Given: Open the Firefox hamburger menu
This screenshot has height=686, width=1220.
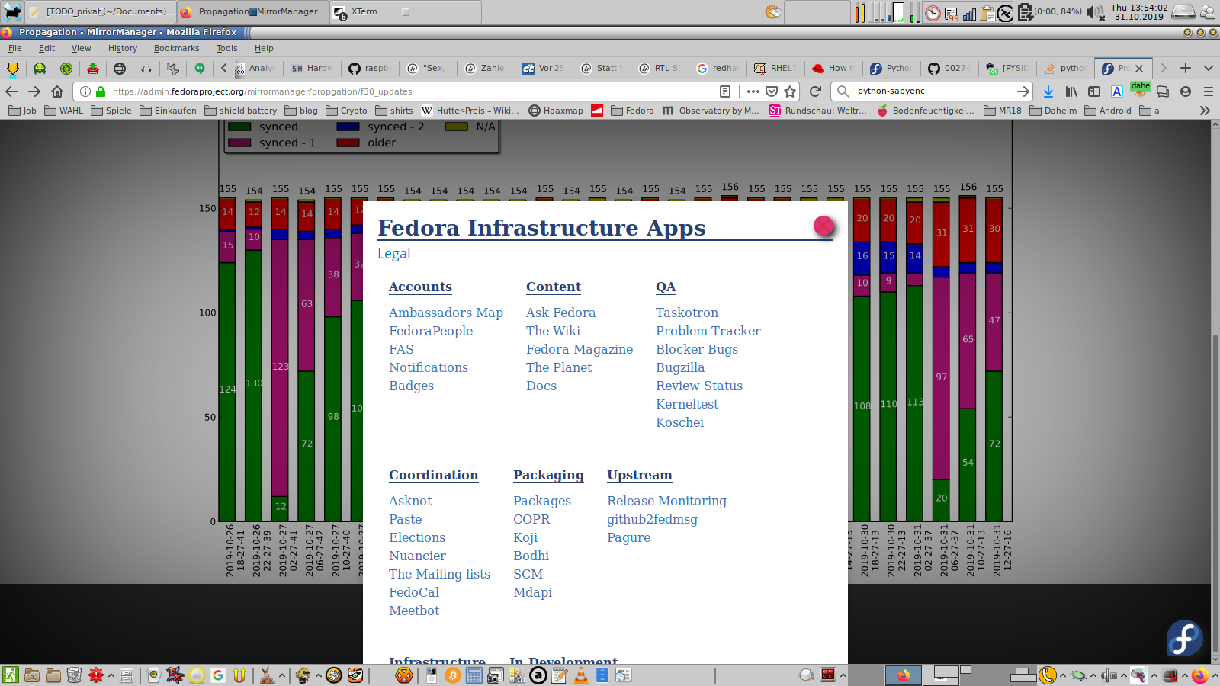Looking at the screenshot, I should [x=1209, y=91].
